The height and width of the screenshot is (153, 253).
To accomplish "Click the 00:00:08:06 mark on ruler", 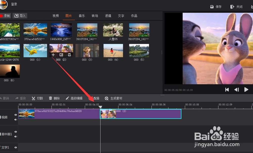I will click(x=159, y=105).
